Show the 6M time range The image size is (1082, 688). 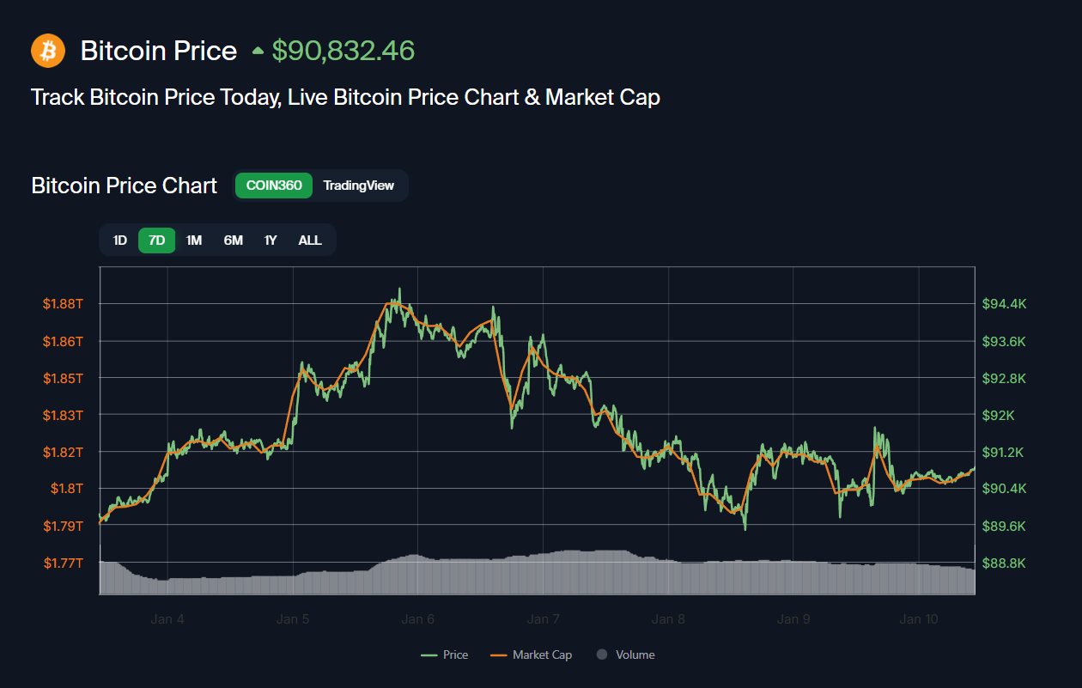[233, 240]
